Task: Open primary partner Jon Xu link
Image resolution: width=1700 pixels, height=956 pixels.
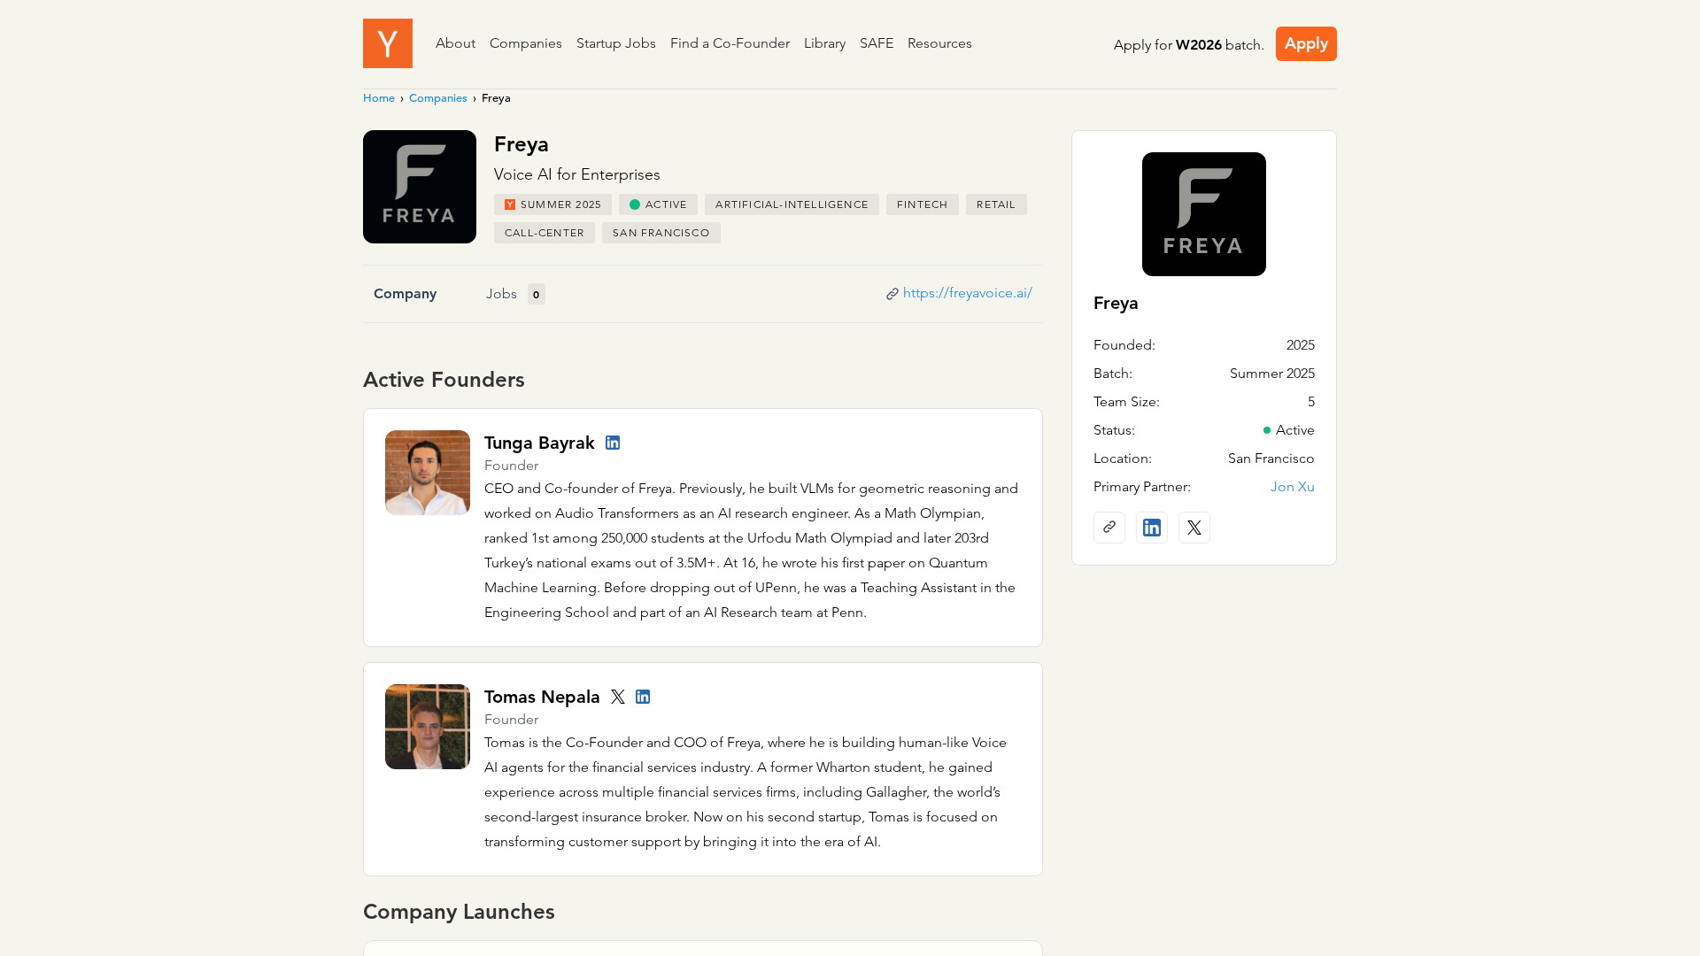Action: click(x=1292, y=487)
